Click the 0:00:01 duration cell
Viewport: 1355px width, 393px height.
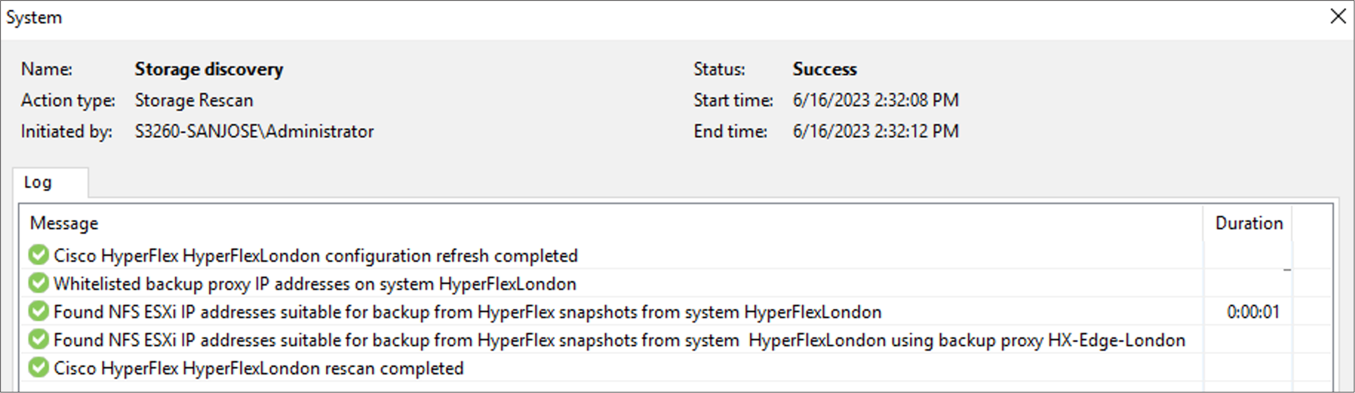[x=1253, y=312]
